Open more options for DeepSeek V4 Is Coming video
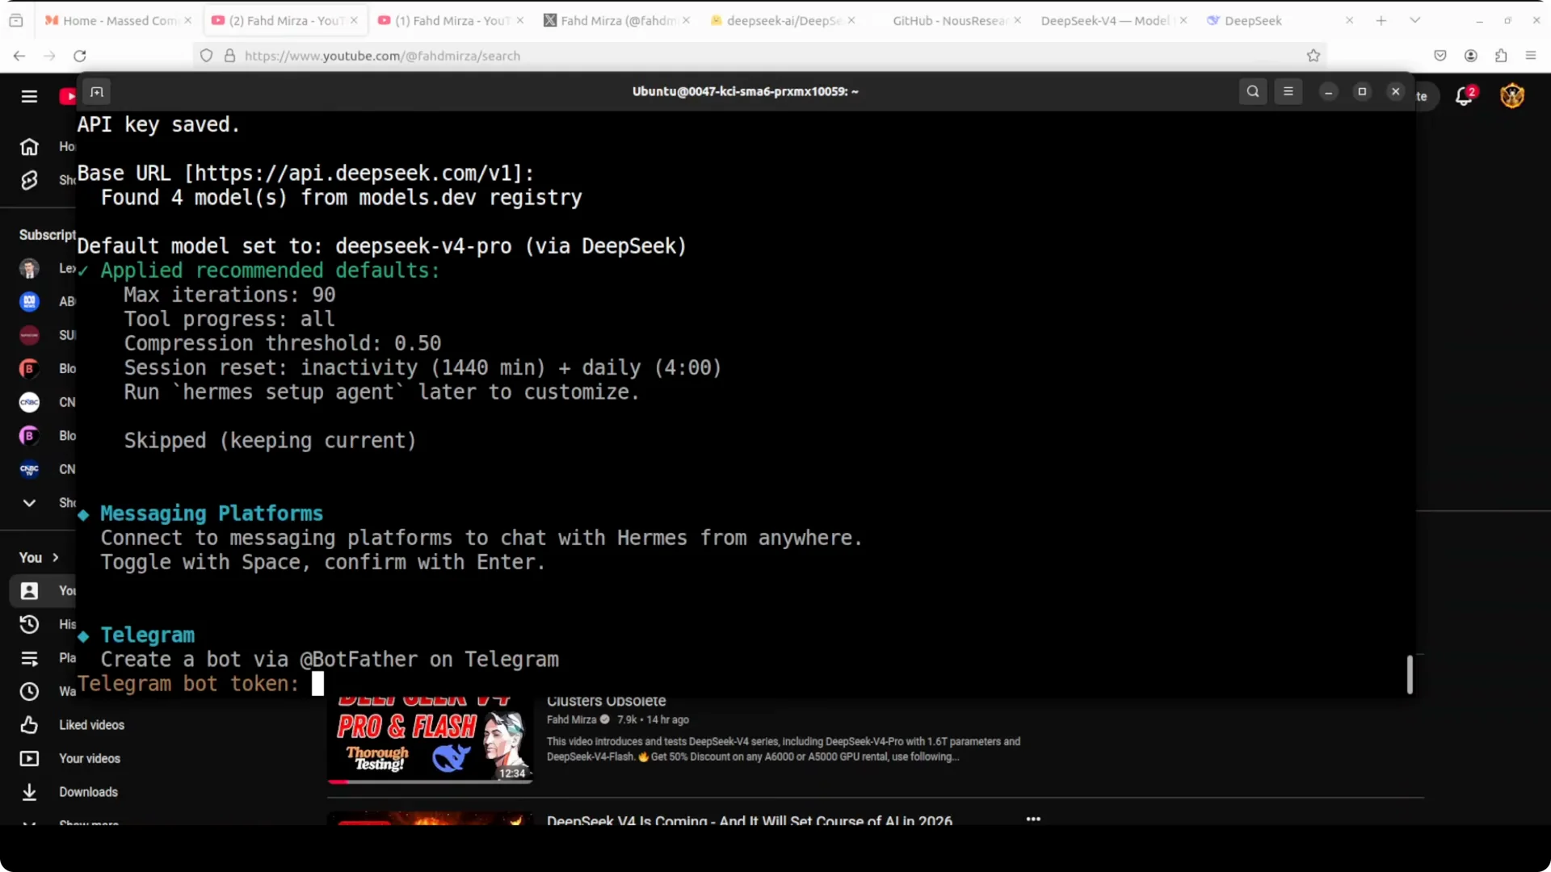 (x=1033, y=819)
